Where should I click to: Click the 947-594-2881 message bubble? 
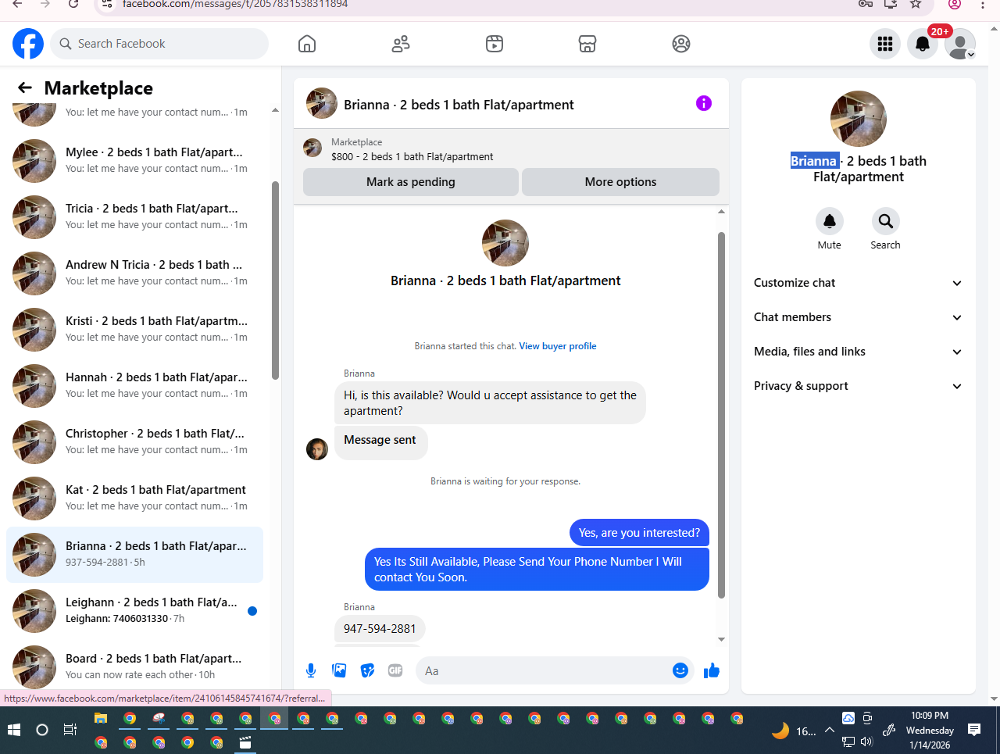tap(380, 629)
